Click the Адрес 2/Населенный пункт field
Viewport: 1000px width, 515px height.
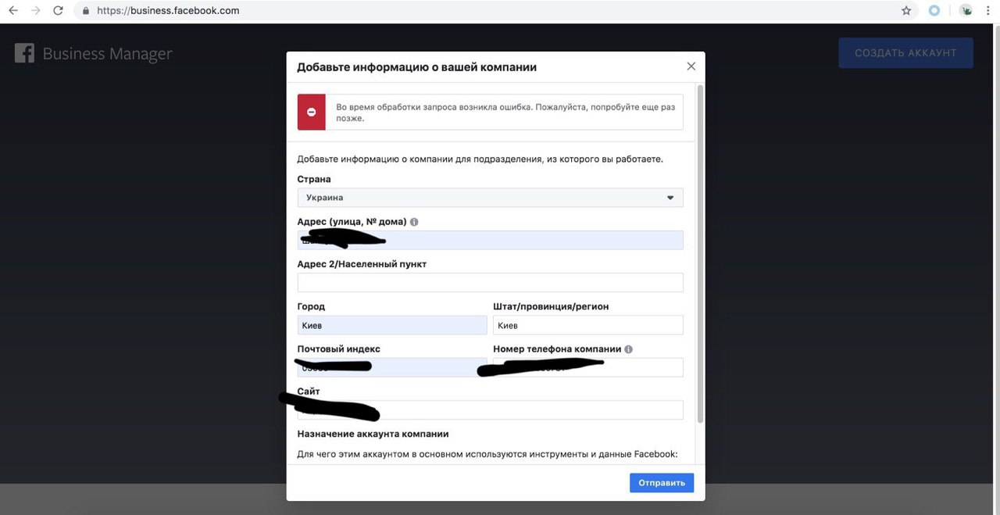click(x=490, y=282)
